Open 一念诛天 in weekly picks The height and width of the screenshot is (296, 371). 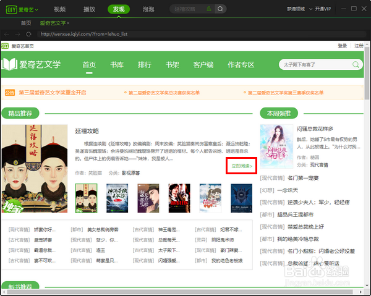pos(288,190)
